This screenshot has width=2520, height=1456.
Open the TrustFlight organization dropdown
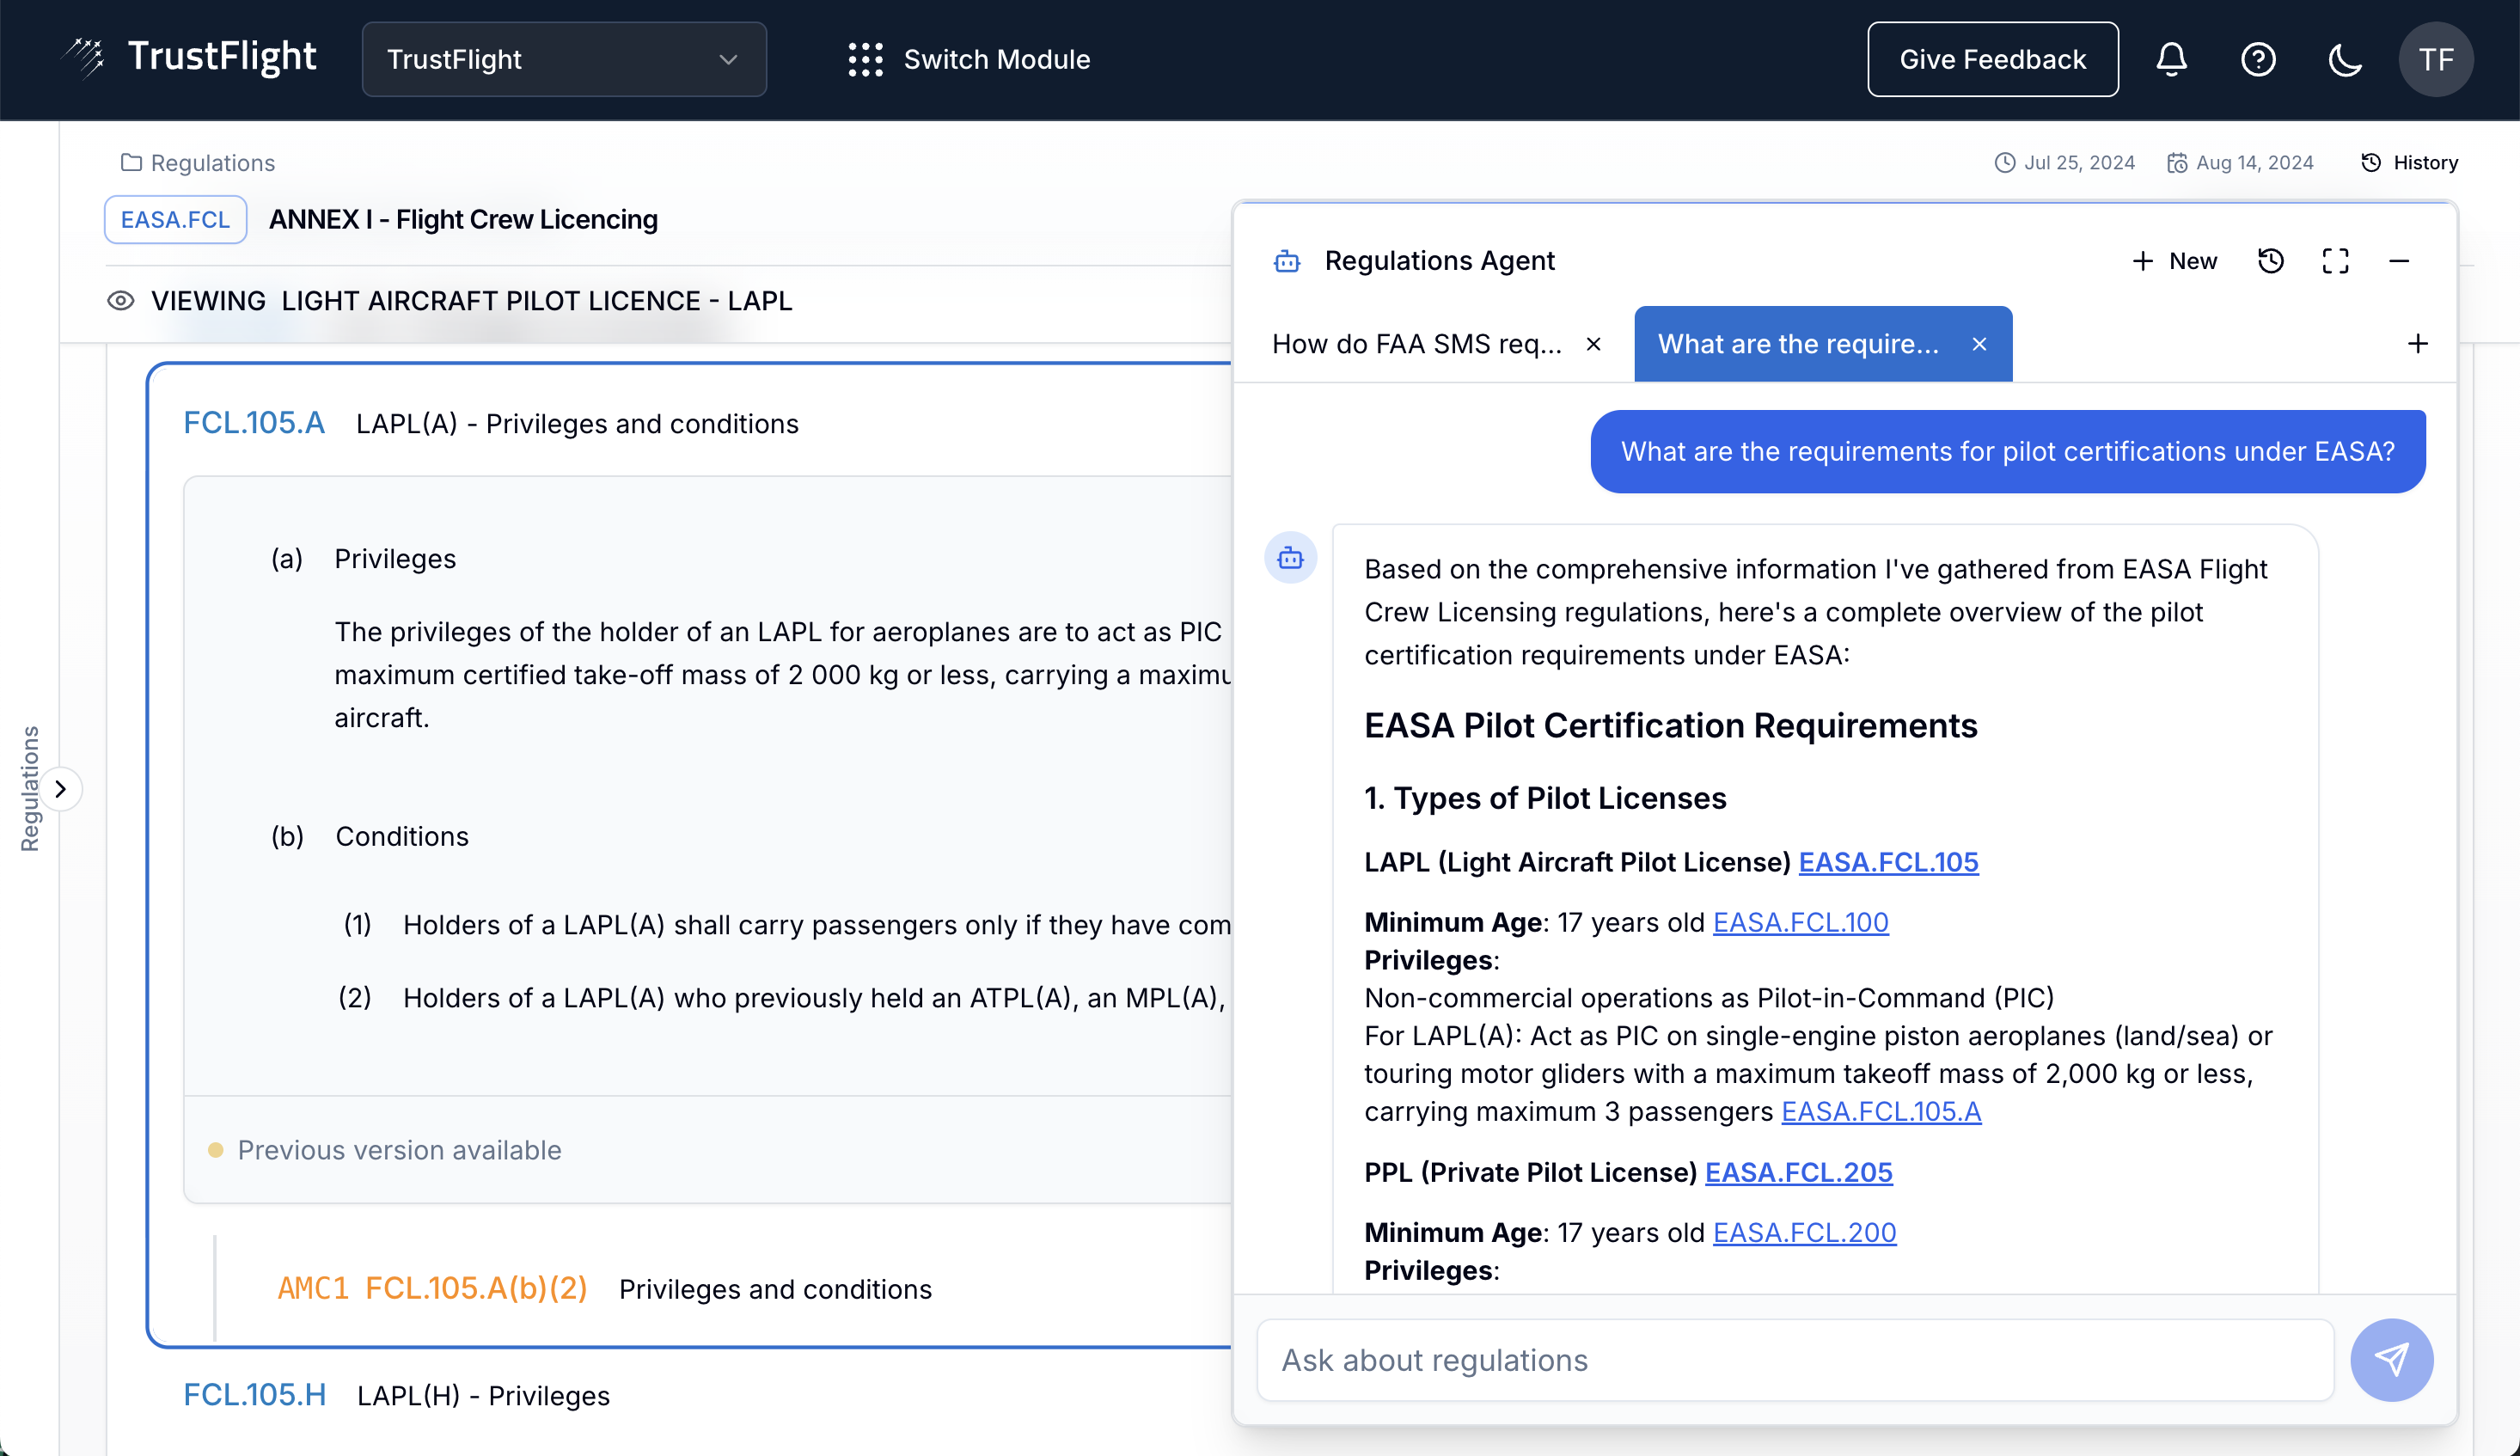pos(564,59)
